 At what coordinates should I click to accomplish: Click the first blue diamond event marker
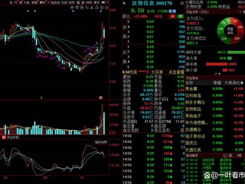(x=28, y=11)
